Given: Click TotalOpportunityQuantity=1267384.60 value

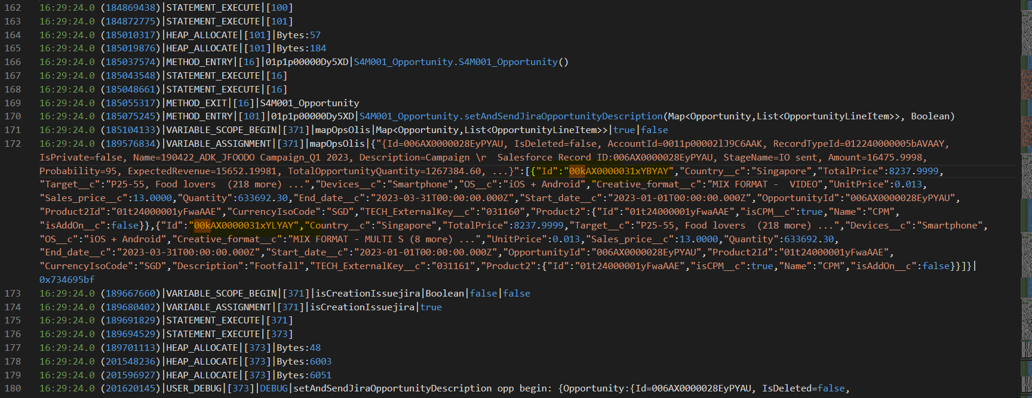Looking at the screenshot, I should [x=385, y=171].
